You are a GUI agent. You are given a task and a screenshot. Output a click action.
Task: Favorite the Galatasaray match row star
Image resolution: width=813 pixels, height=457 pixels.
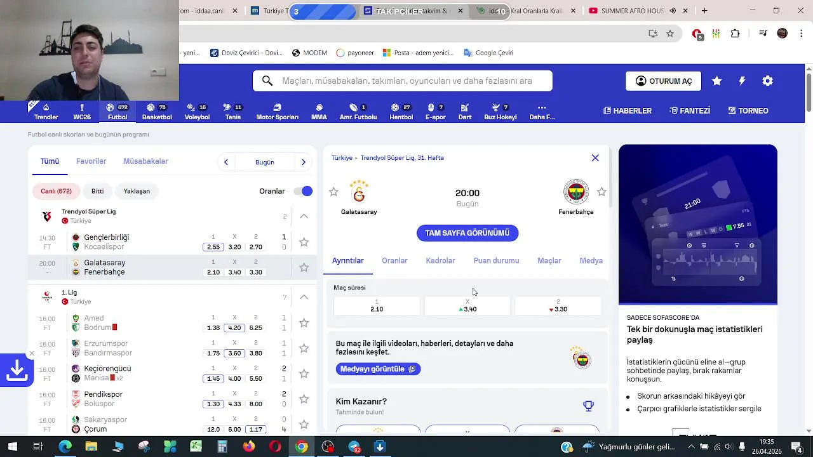pos(304,267)
